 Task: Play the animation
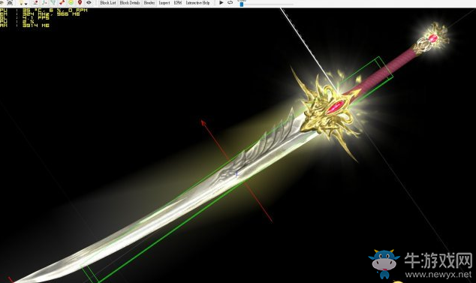221,2
